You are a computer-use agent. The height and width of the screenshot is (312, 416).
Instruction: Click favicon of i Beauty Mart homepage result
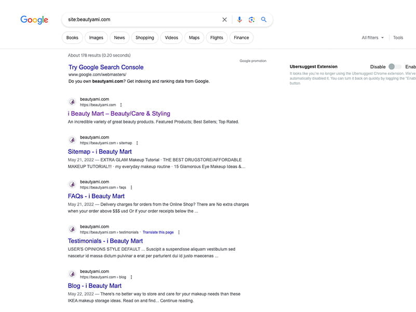(72, 102)
